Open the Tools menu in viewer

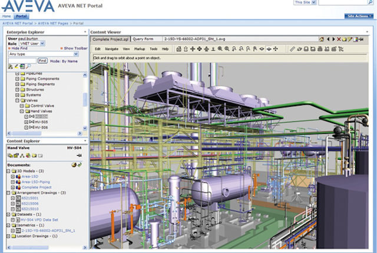153,49
